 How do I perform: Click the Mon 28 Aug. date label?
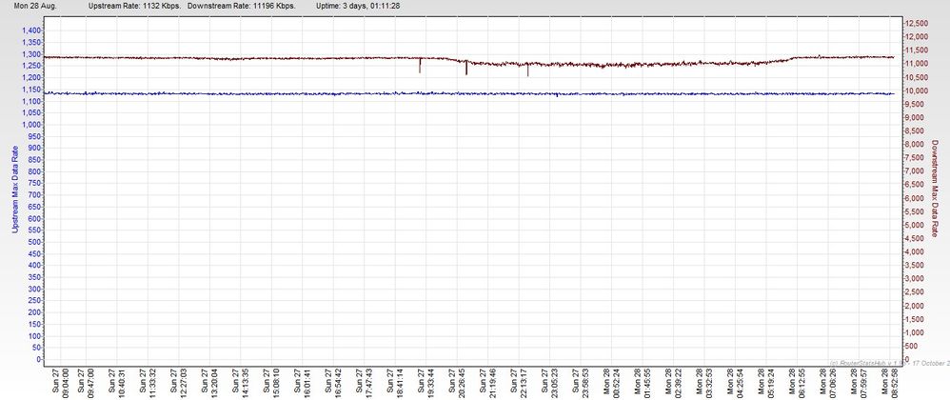point(33,6)
